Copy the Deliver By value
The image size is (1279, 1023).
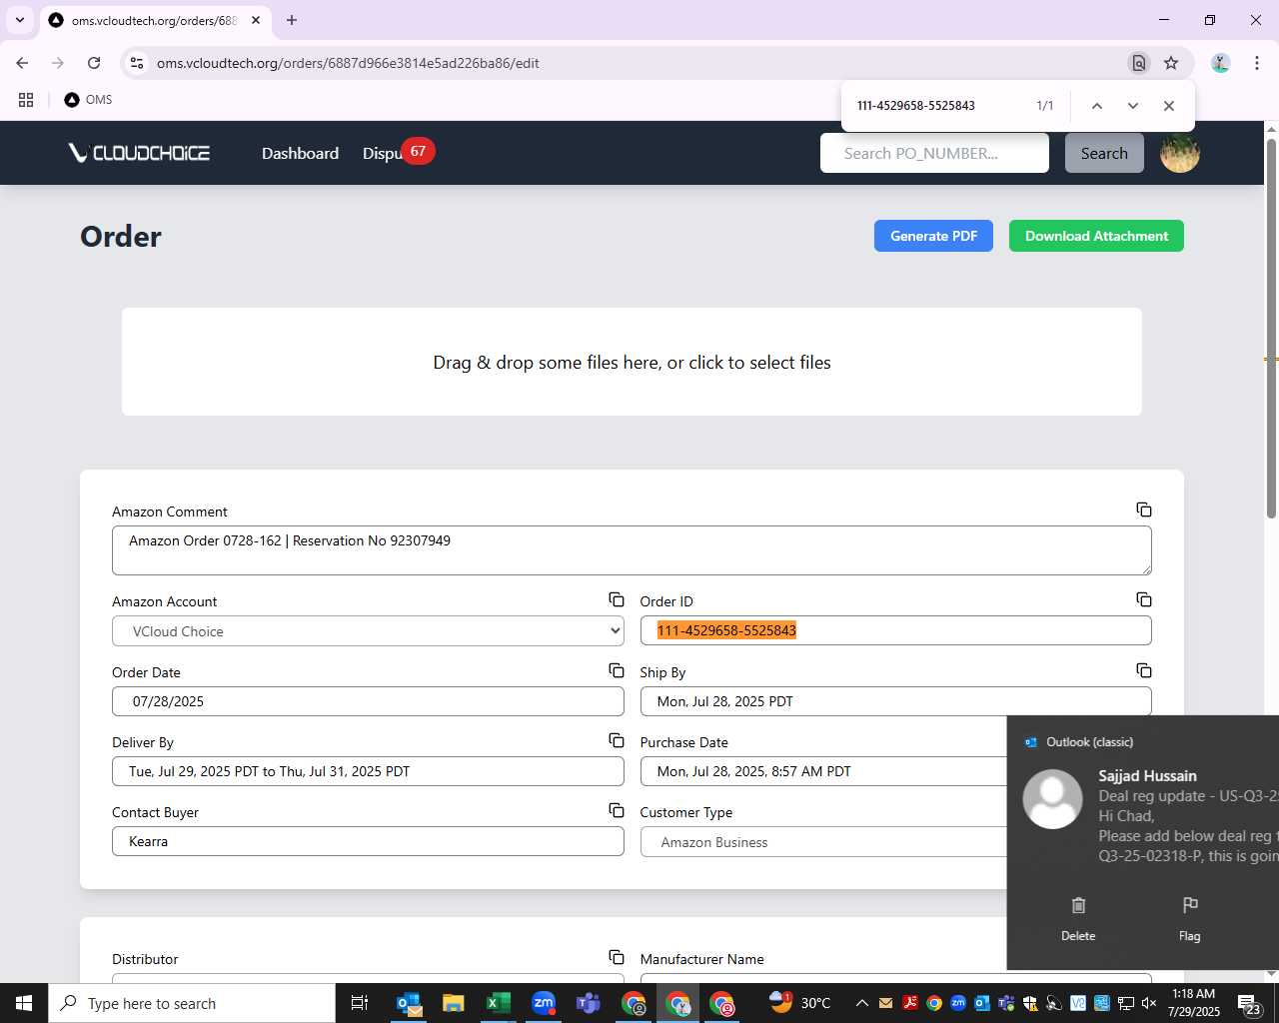pos(617,741)
